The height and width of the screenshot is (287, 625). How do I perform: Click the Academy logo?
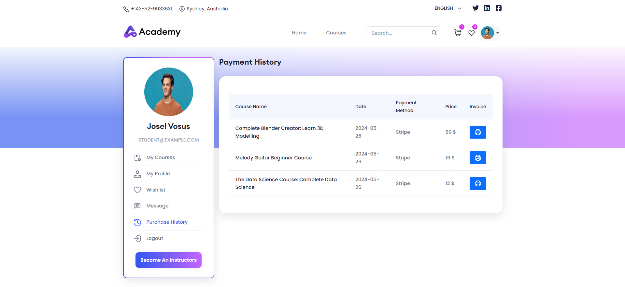pos(152,32)
